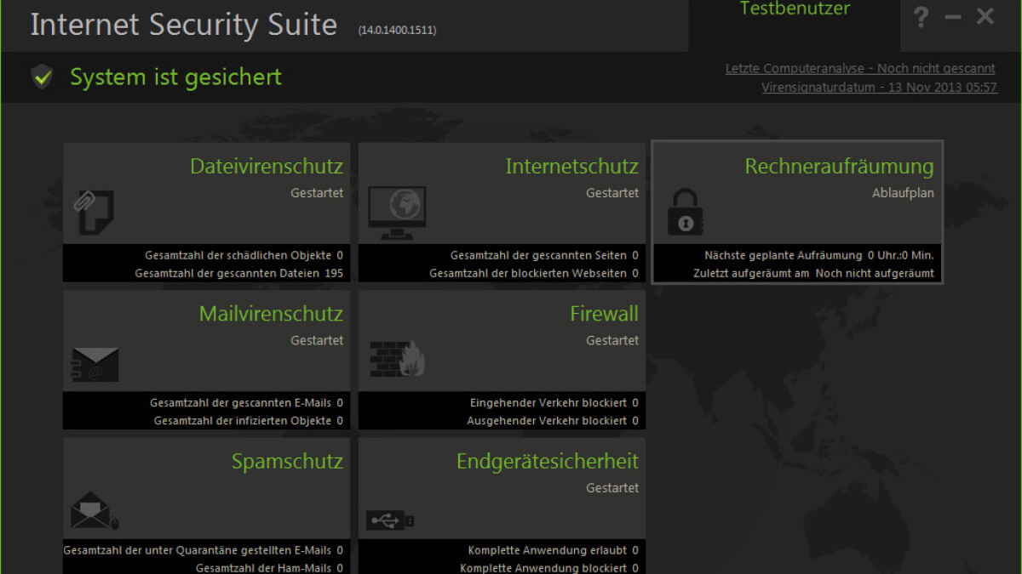
Task: Open the Dateivirenschutz module title
Action: 267,166
